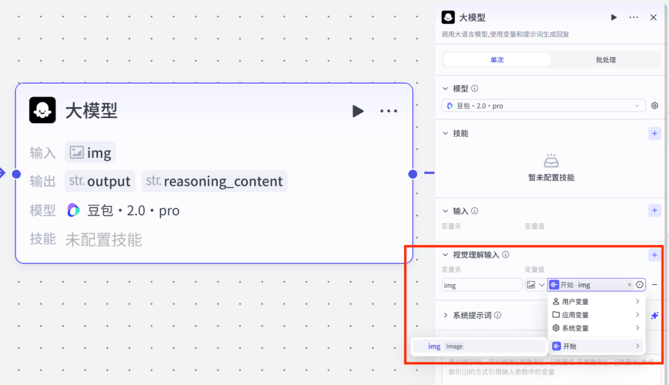Screen dimensions: 669x385
Task: Close the 大模型 side panel
Action: pos(654,17)
